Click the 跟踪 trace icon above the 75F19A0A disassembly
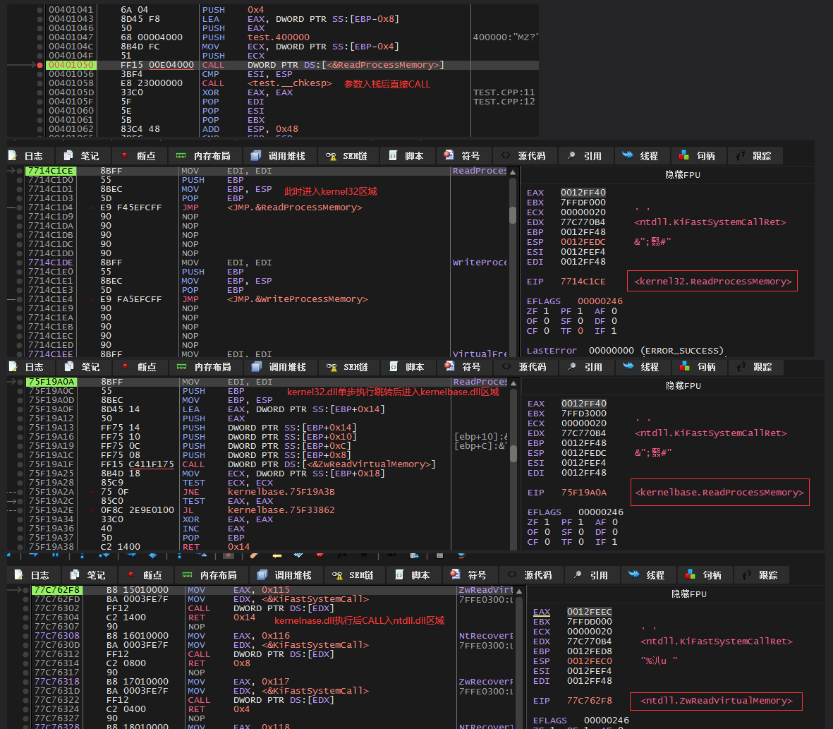833x729 pixels. (741, 367)
